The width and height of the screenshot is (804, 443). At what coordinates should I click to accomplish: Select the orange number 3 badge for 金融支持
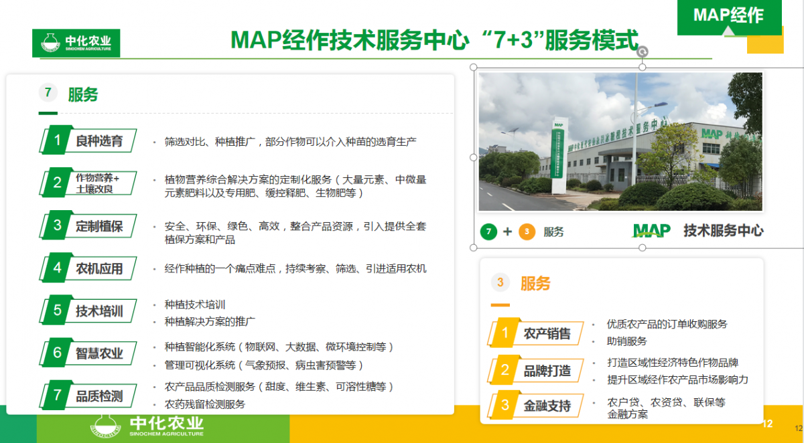pos(505,405)
